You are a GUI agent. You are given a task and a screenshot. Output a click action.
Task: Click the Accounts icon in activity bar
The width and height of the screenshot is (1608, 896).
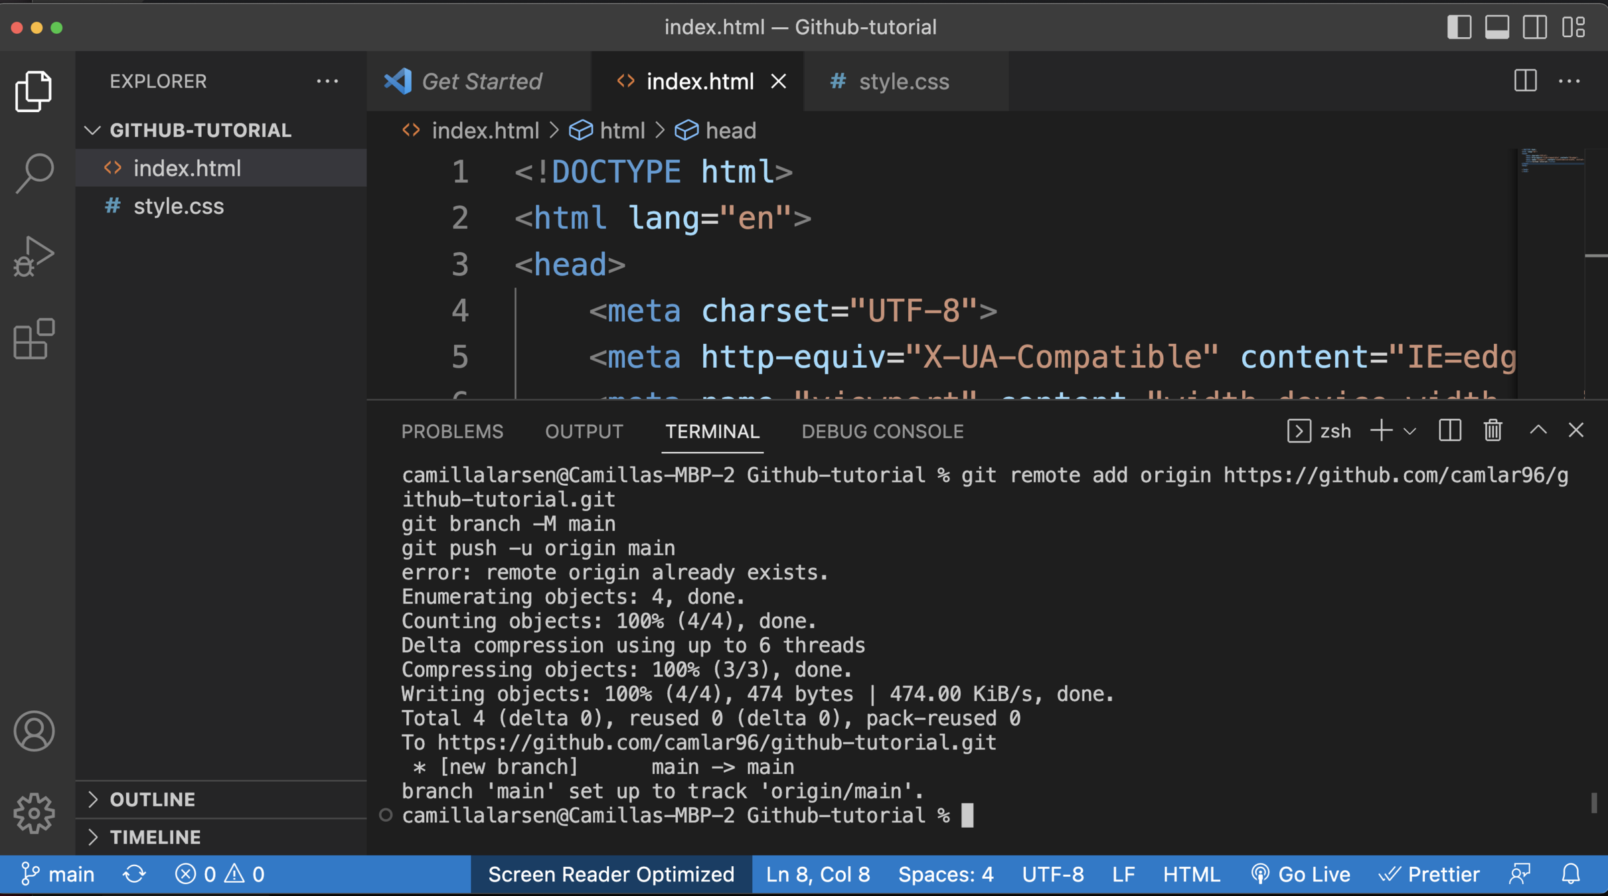coord(33,731)
